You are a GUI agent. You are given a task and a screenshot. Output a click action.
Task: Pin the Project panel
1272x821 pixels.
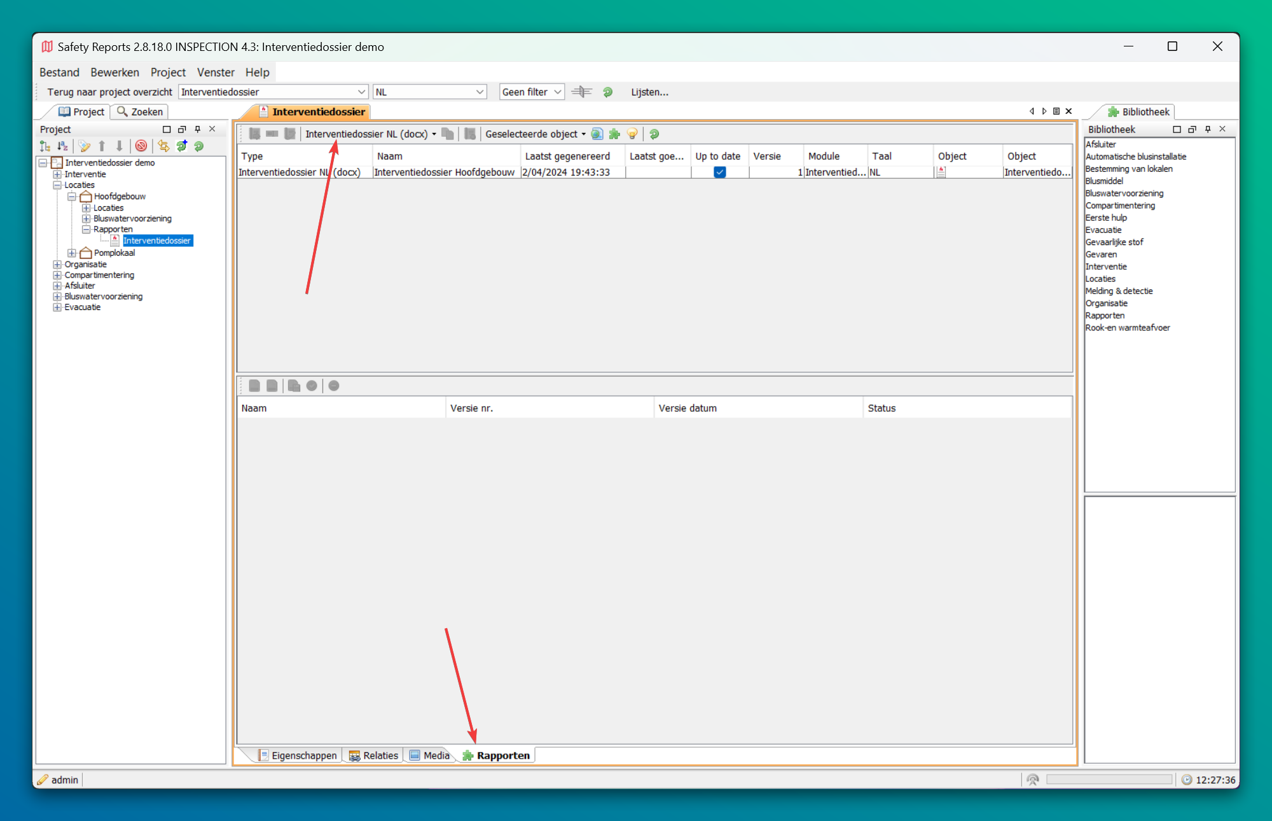(x=197, y=129)
